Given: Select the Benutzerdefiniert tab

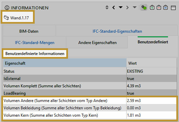Looking at the screenshot, I should pos(153,42).
